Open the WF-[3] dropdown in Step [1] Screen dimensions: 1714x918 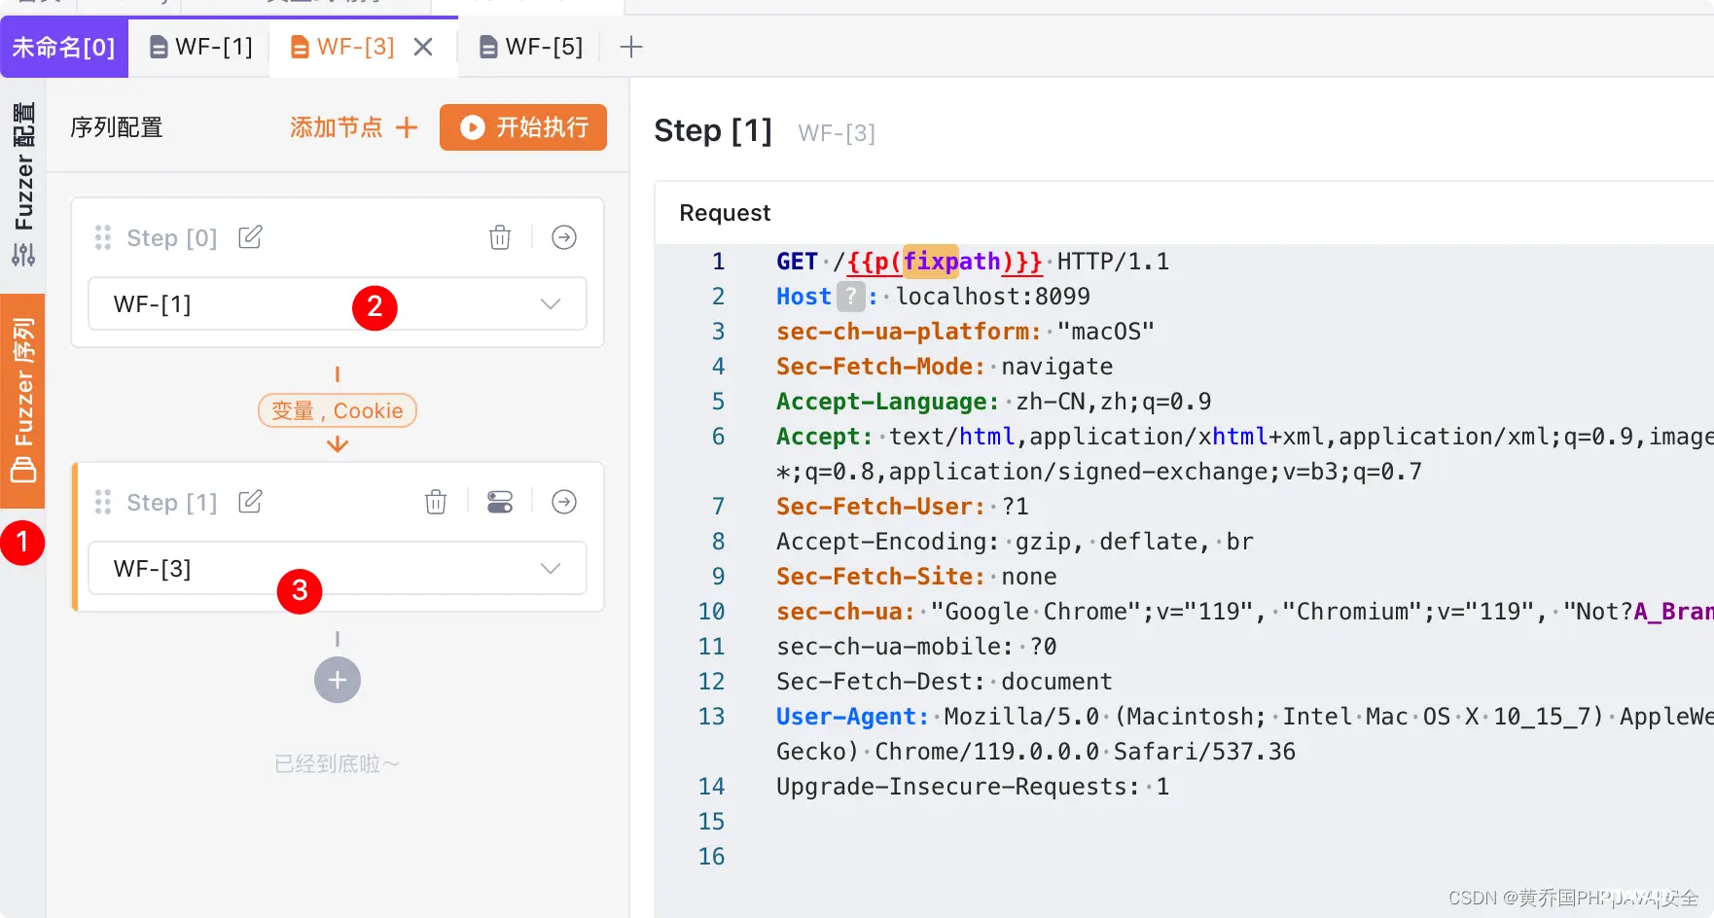(338, 568)
